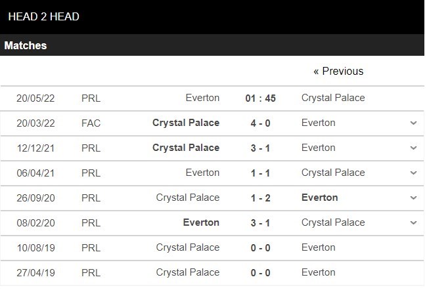427x294 pixels.
Task: Select Everton in the 20/05/22 fixture
Action: point(202,98)
